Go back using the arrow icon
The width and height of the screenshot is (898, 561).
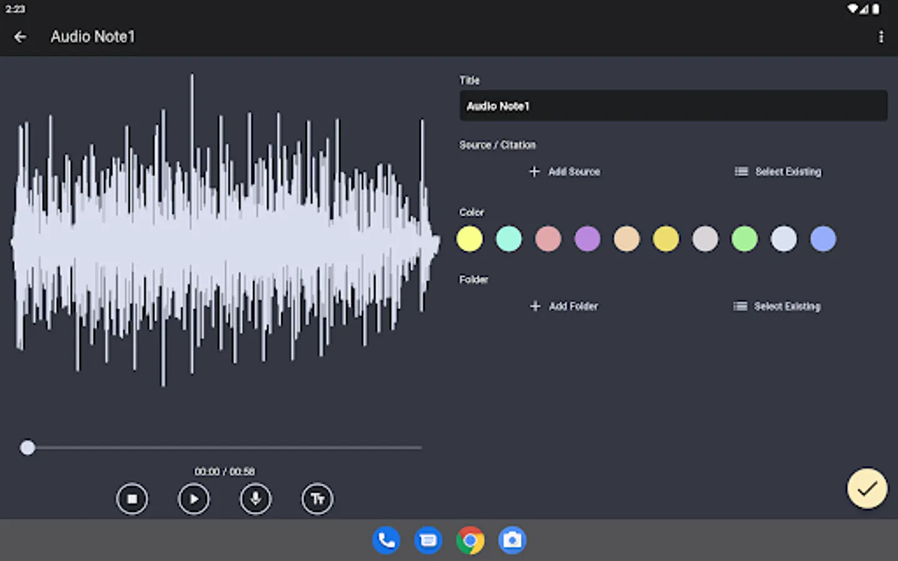point(20,37)
